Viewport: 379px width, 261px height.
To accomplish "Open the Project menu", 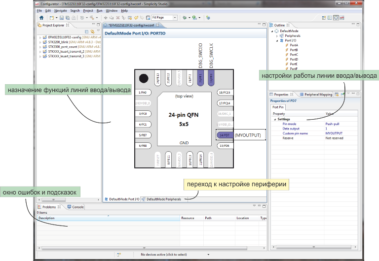I will (x=88, y=10).
